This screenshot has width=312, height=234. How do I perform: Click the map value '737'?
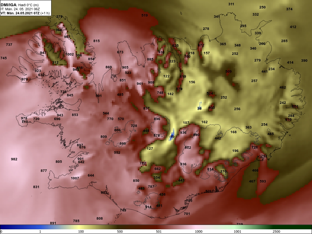click(x=9, y=45)
